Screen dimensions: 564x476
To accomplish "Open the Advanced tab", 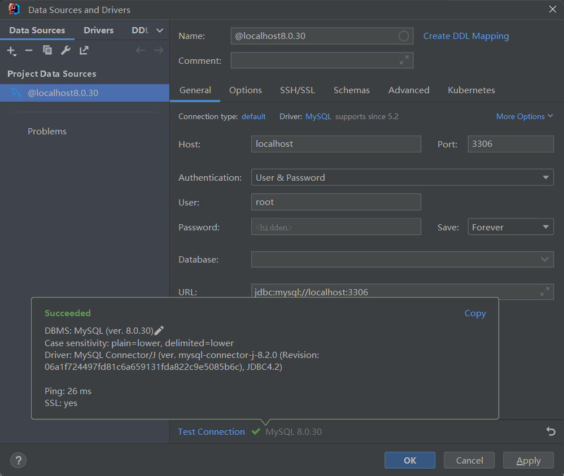I will coord(409,90).
